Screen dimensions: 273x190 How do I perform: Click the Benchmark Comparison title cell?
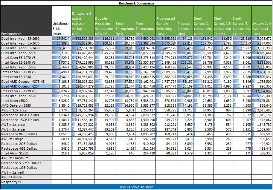pos(136,3)
